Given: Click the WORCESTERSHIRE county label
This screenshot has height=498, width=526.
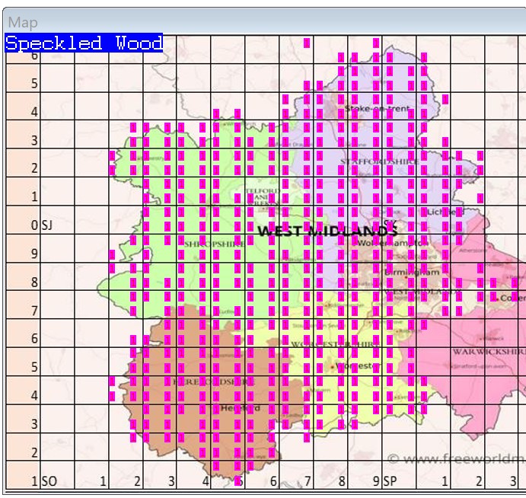Looking at the screenshot, I should (335, 344).
